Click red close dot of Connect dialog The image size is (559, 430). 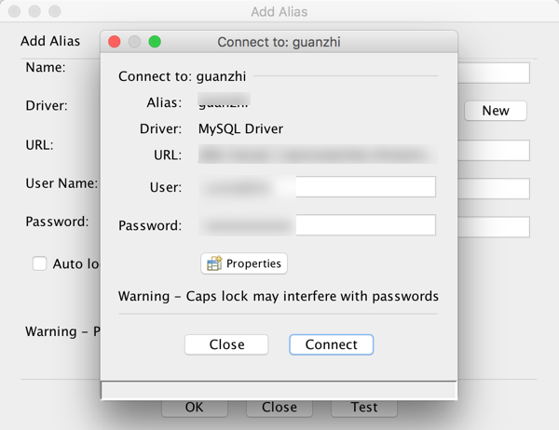116,42
